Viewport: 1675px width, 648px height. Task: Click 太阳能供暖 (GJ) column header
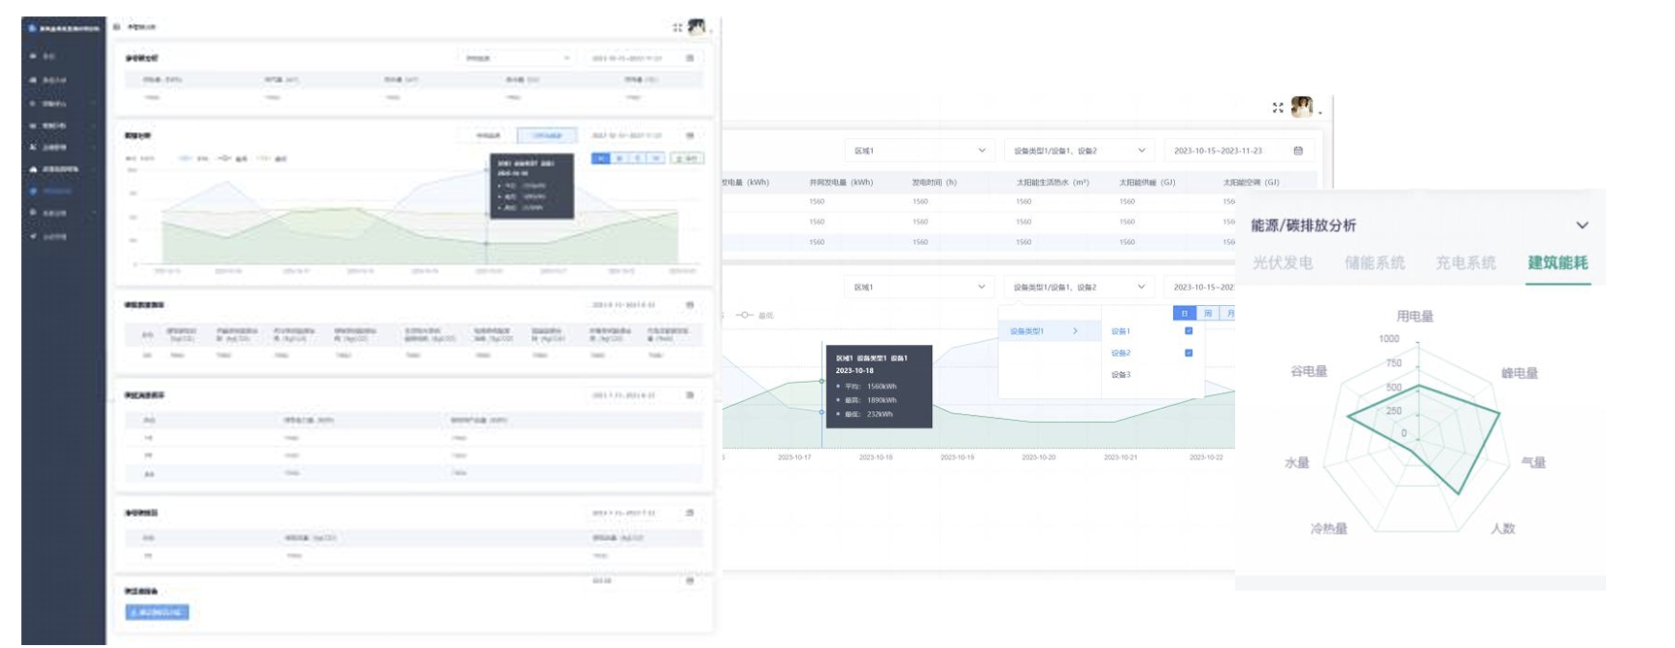pyautogui.click(x=1147, y=182)
